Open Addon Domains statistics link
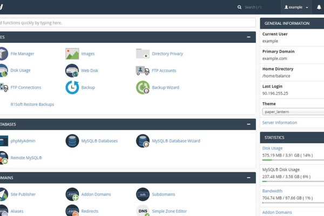This screenshot has width=324, height=216. point(277,212)
